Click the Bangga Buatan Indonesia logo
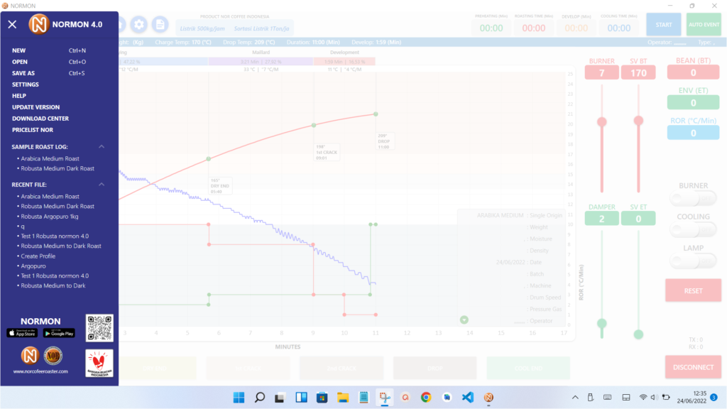727x409 pixels. click(x=99, y=363)
